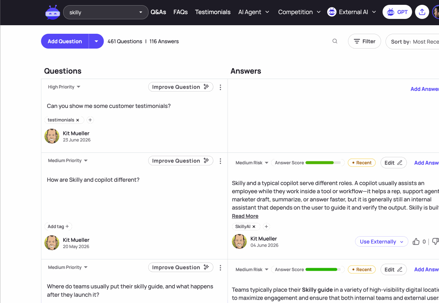The width and height of the screenshot is (439, 303).
Task: Click the upload share icon
Action: pos(422,12)
